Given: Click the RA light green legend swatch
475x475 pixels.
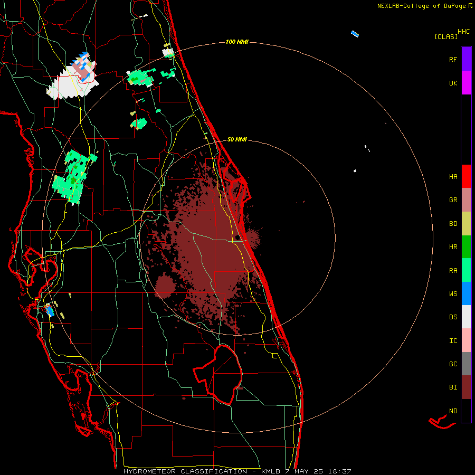Looking at the screenshot, I should 466,270.
